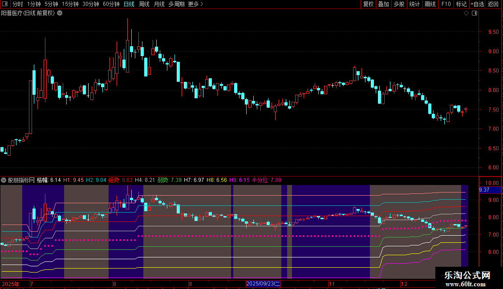Click the 阳普医疗(日线.前复权) chart title
The image size is (503, 289).
(28, 13)
